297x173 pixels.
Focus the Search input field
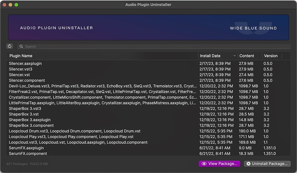pos(154,47)
